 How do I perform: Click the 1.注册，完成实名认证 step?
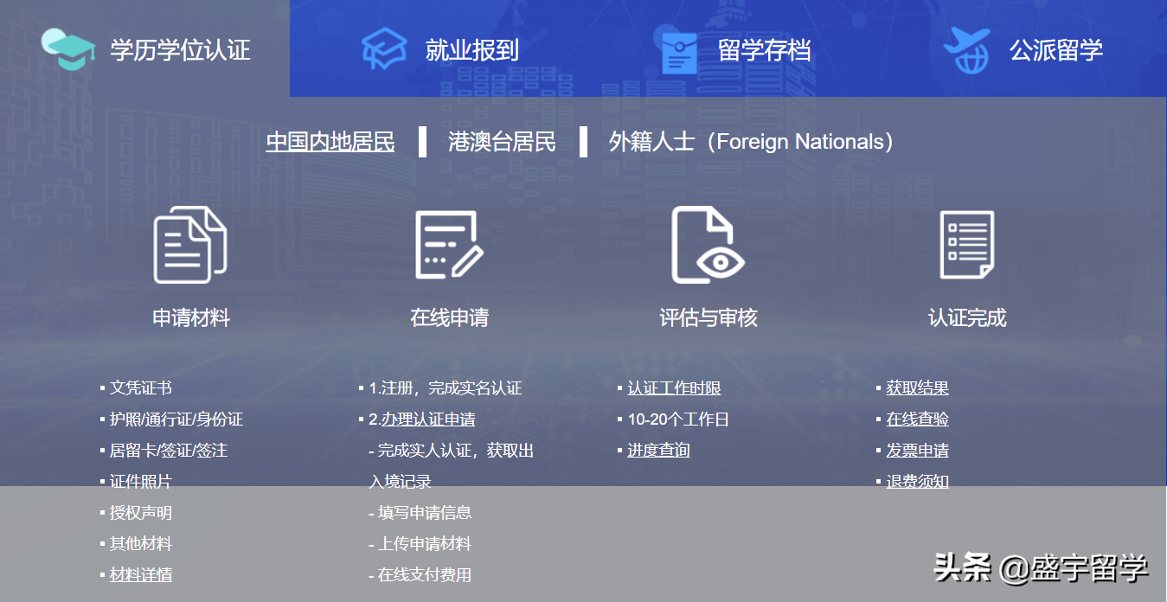(446, 388)
